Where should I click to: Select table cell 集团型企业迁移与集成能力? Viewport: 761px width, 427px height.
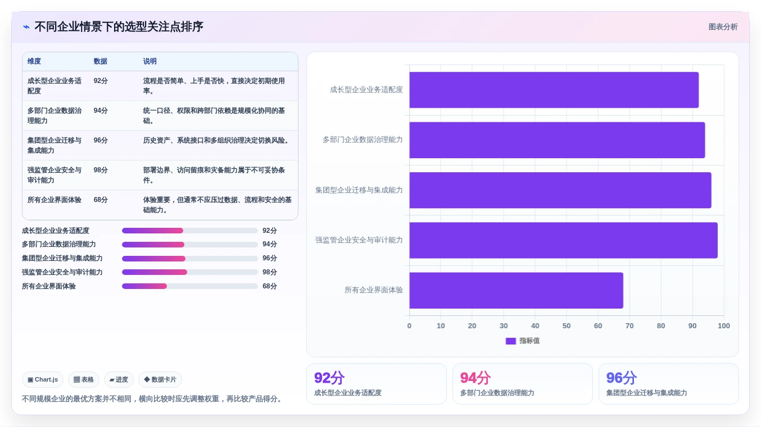pos(55,145)
